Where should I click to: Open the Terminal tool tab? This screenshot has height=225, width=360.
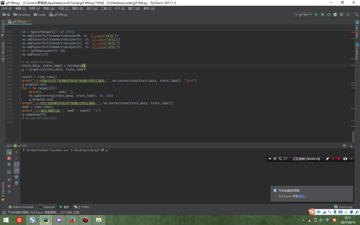[x=47, y=207]
